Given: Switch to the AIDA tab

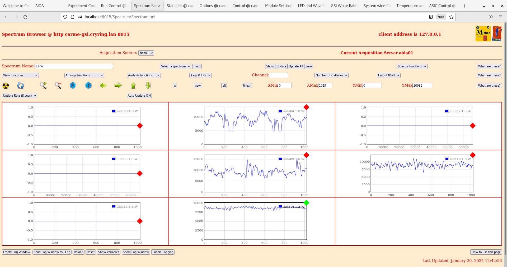Looking at the screenshot, I should tap(49, 6).
